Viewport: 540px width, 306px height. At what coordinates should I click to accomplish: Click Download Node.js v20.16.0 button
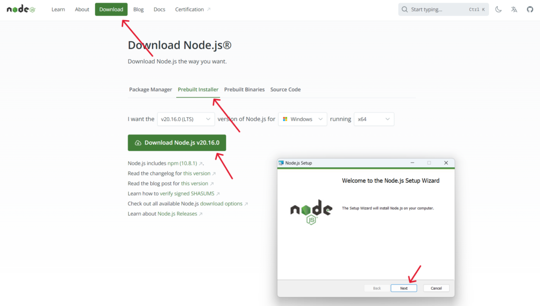click(x=177, y=142)
